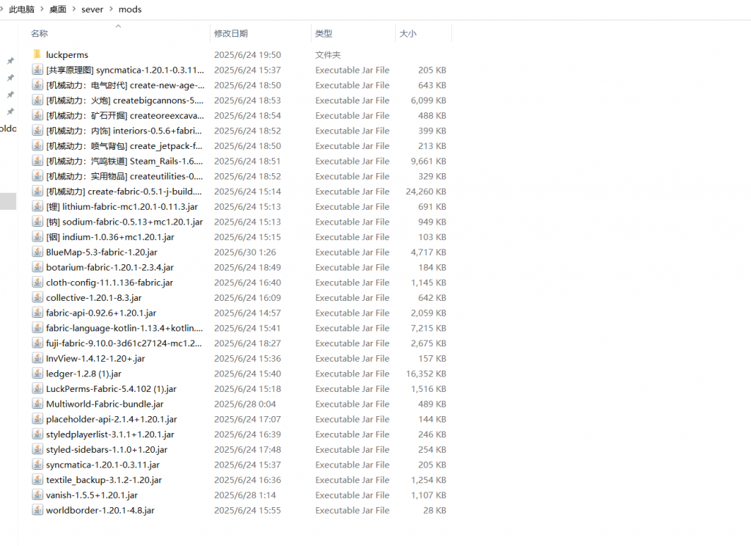Select the vanish-1.5.5+1.20.1.jar icon
This screenshot has height=546, width=751.
pyautogui.click(x=37, y=495)
